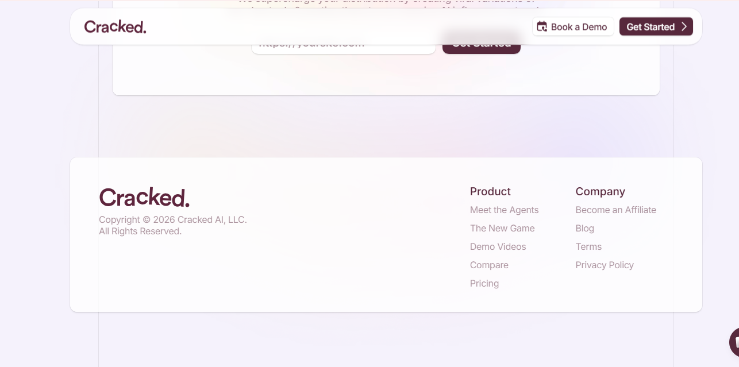Click the chevron arrow on Get Started
The image size is (739, 367).
tap(684, 26)
